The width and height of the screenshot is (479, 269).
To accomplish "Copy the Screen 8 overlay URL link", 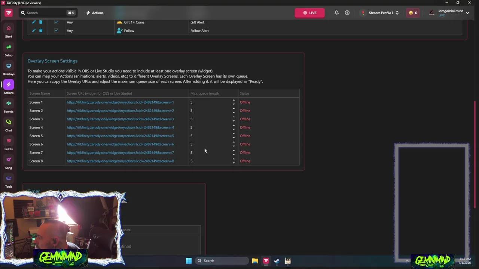I will coord(120,161).
